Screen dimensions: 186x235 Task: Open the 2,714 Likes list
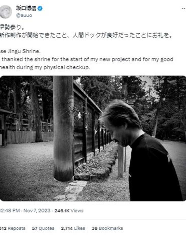[x=73, y=228]
